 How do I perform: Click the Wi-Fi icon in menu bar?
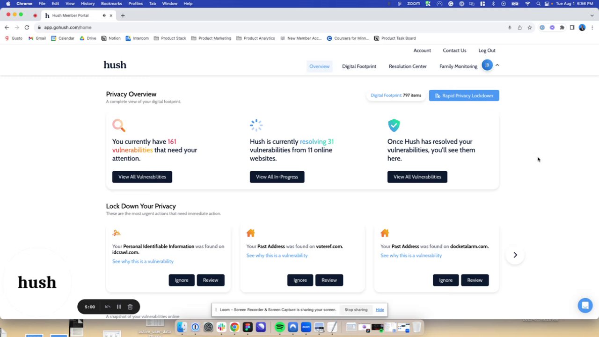(528, 3)
